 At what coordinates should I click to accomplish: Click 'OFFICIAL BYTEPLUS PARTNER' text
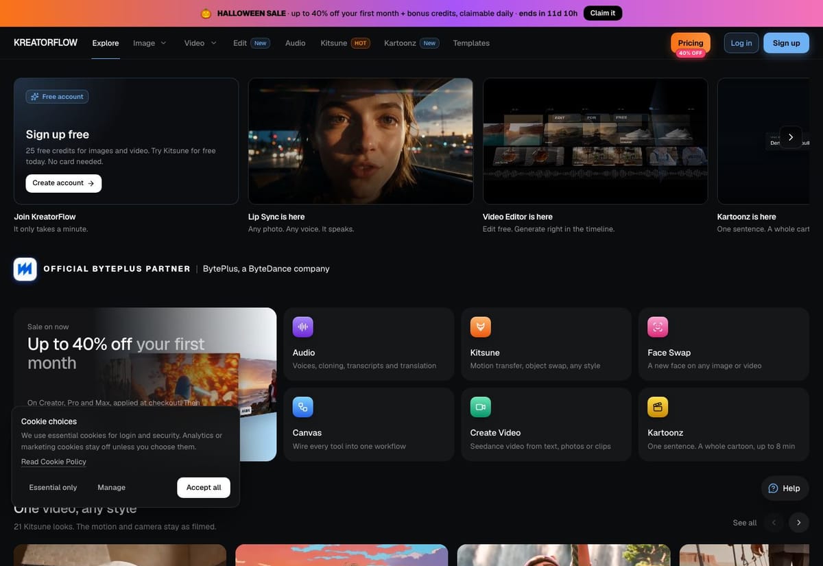pos(117,269)
